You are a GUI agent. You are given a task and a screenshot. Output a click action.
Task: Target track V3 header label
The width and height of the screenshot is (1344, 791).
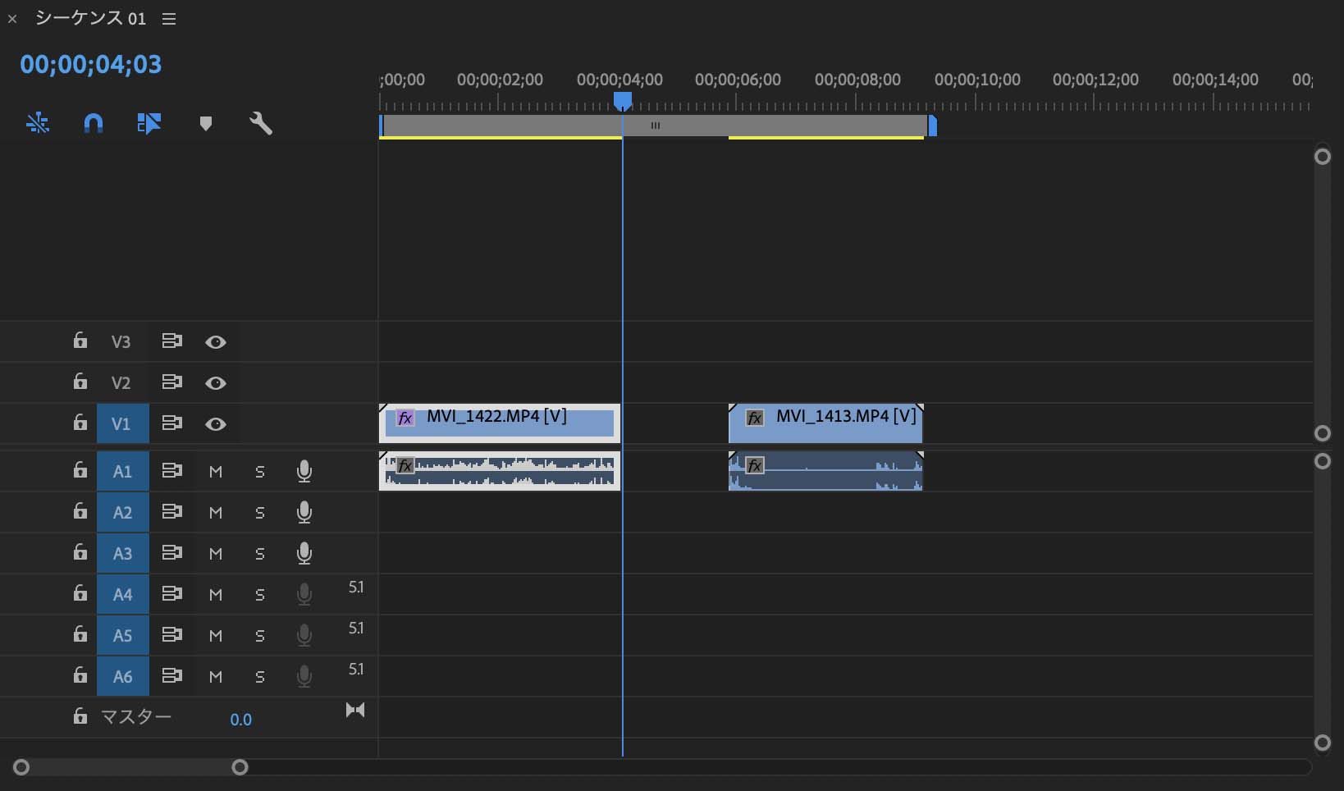point(121,342)
